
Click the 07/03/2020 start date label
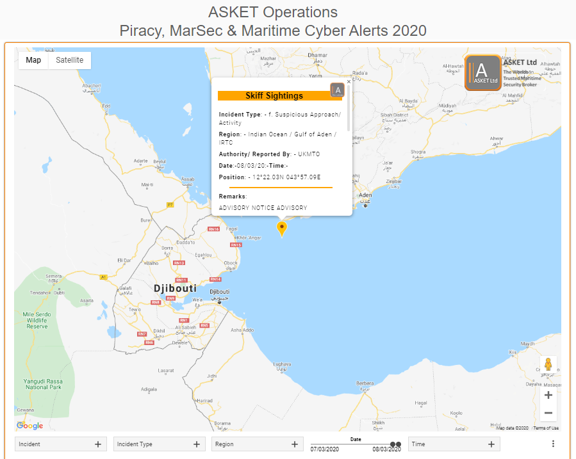pos(325,449)
